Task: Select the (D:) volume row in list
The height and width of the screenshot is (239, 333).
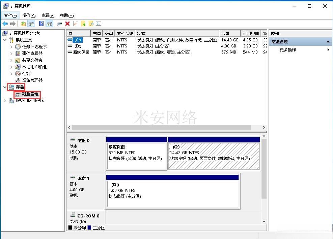Action: coord(167,46)
